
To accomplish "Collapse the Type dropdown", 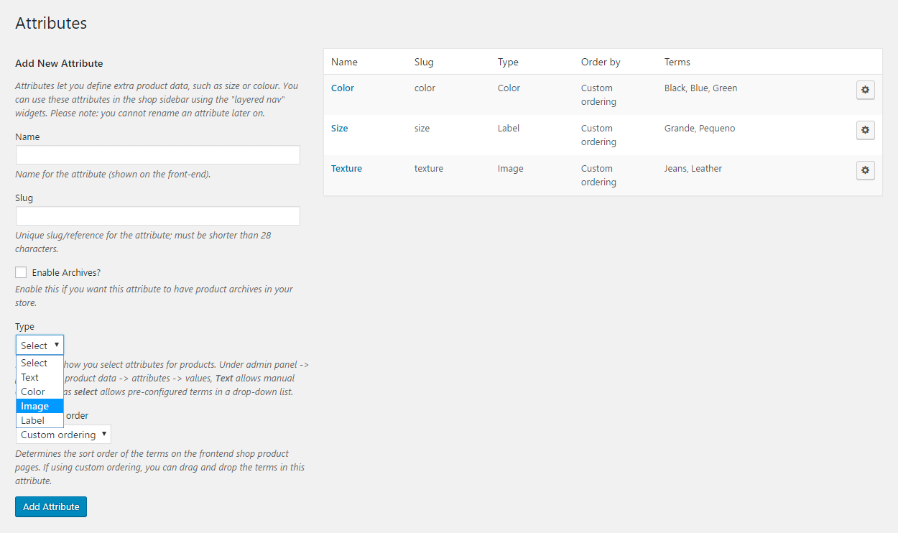I will click(x=40, y=346).
